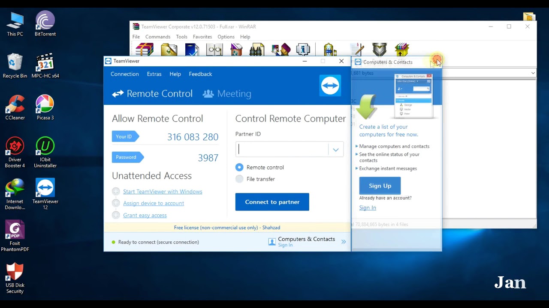Click the WinRAR View icon with glasses
549x308 pixels.
coord(214,49)
